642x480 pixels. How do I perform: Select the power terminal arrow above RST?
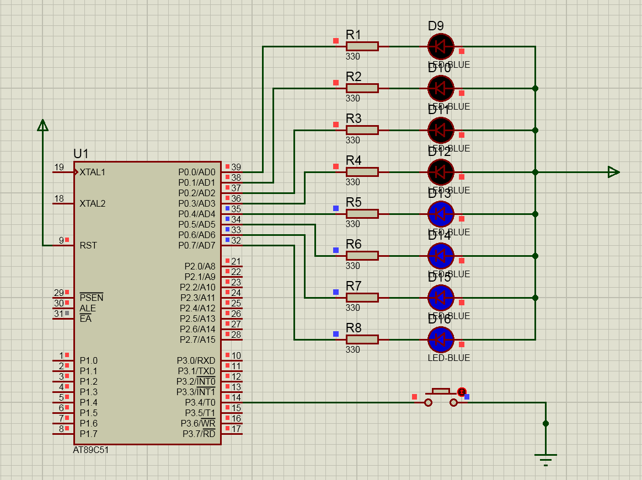pyautogui.click(x=42, y=126)
